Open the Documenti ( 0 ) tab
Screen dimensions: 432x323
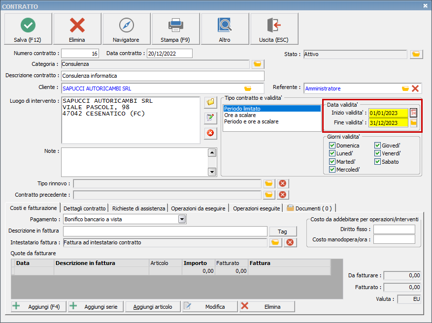[x=309, y=208]
